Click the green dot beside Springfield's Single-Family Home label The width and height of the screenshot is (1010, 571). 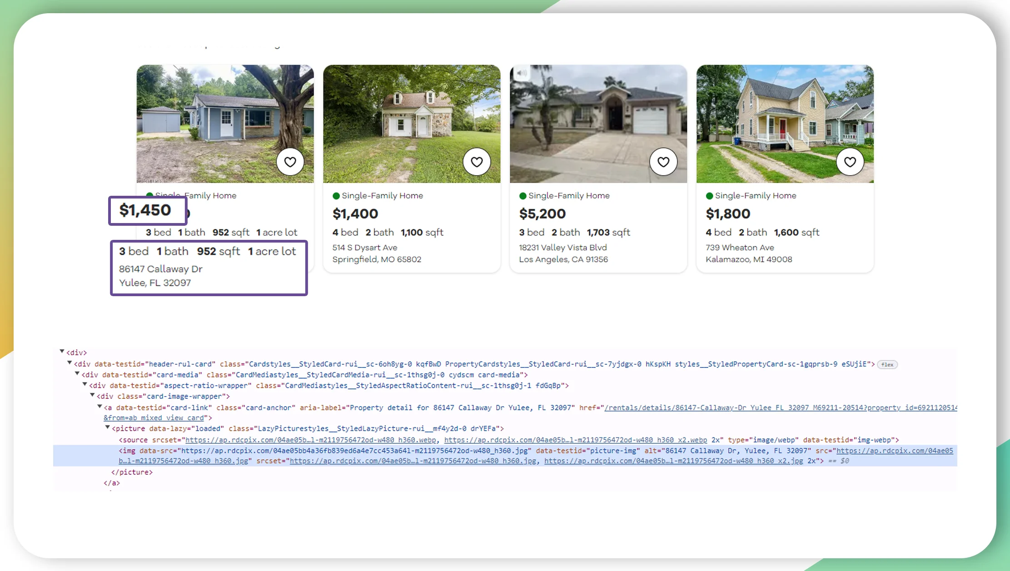tap(336, 195)
